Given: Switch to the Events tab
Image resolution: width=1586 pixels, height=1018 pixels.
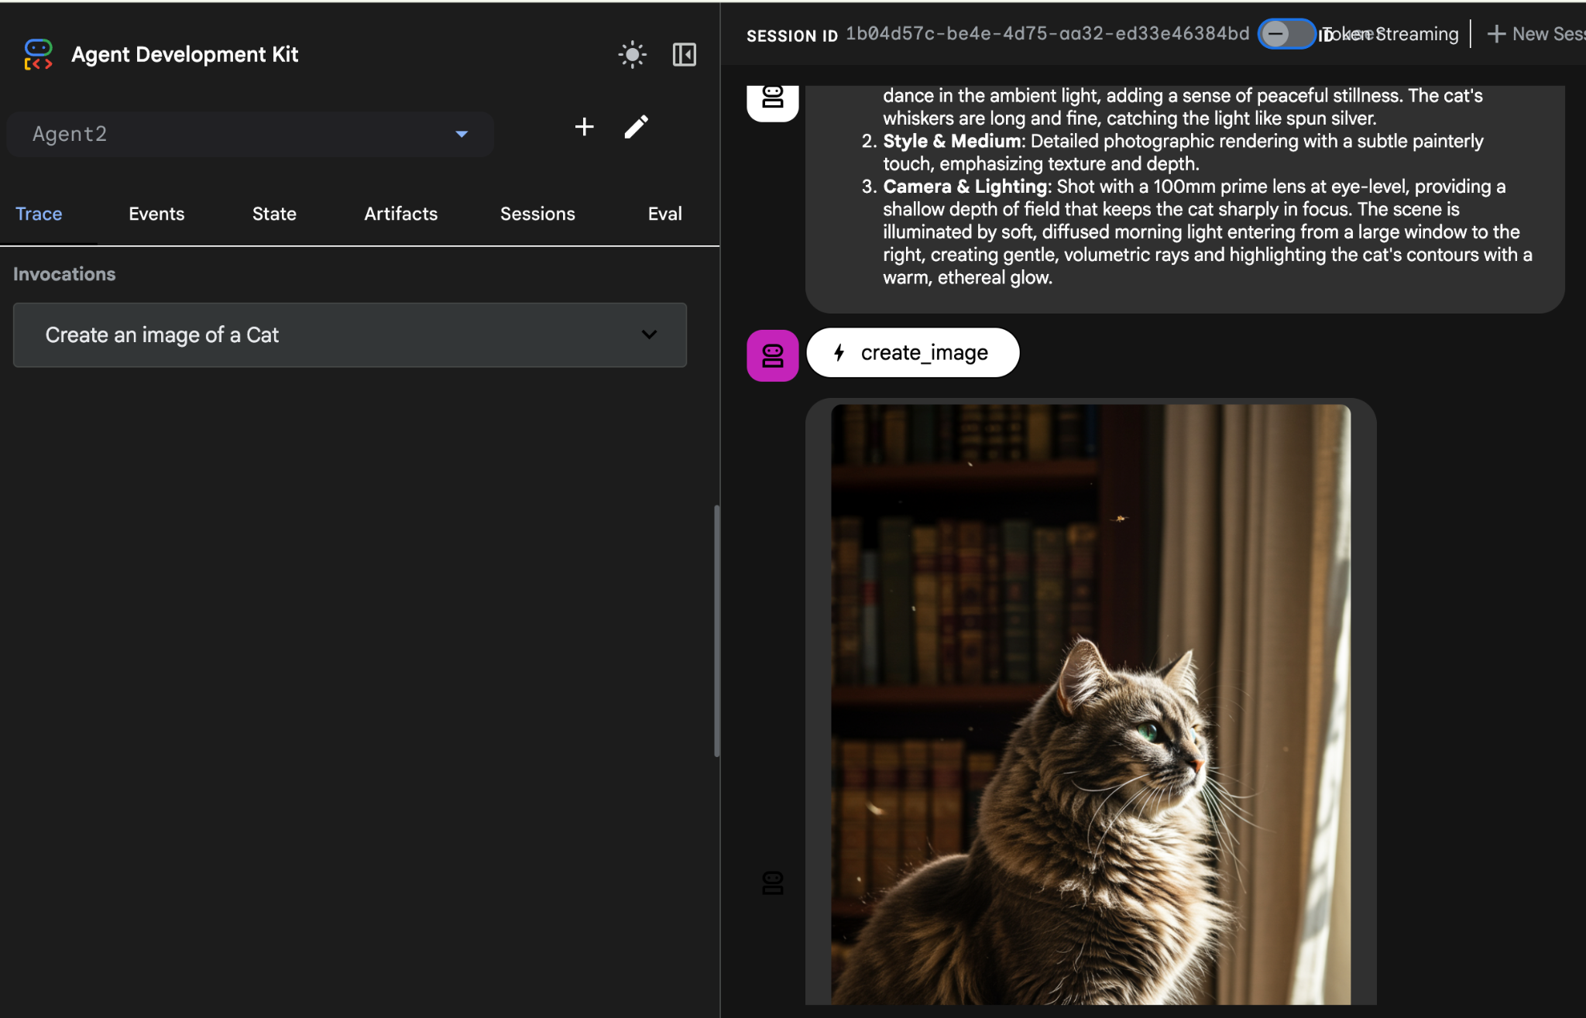Looking at the screenshot, I should pyautogui.click(x=156, y=214).
